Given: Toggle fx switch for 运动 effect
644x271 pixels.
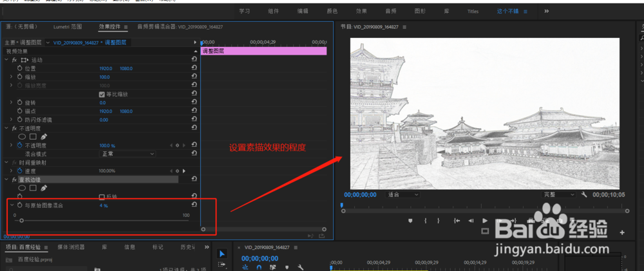Looking at the screenshot, I should tap(14, 60).
